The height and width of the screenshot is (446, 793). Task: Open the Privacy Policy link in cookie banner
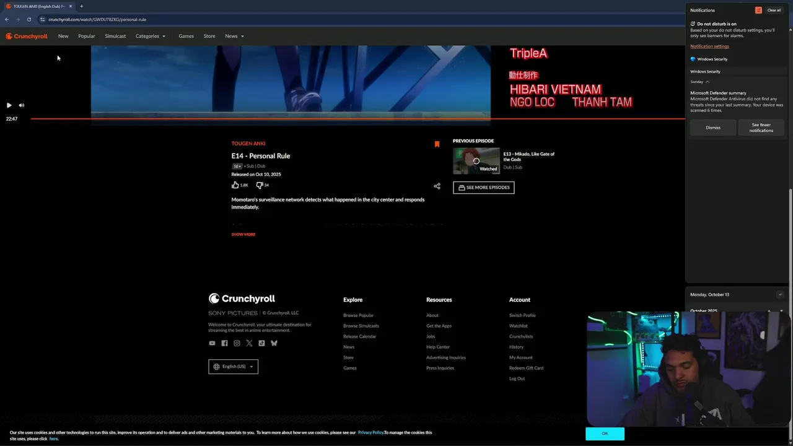point(370,432)
